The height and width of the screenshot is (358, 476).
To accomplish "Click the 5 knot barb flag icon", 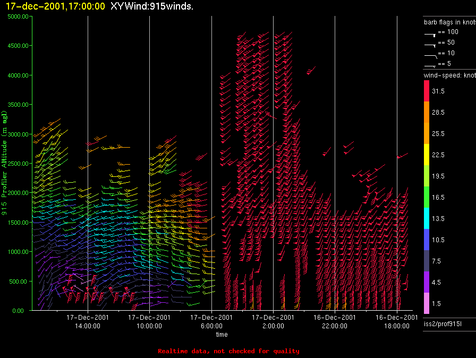I will [430, 65].
